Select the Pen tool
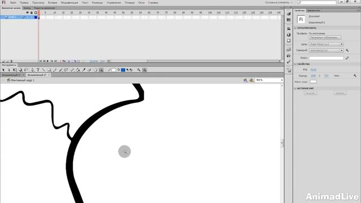361x203 pixels. [x=33, y=70]
